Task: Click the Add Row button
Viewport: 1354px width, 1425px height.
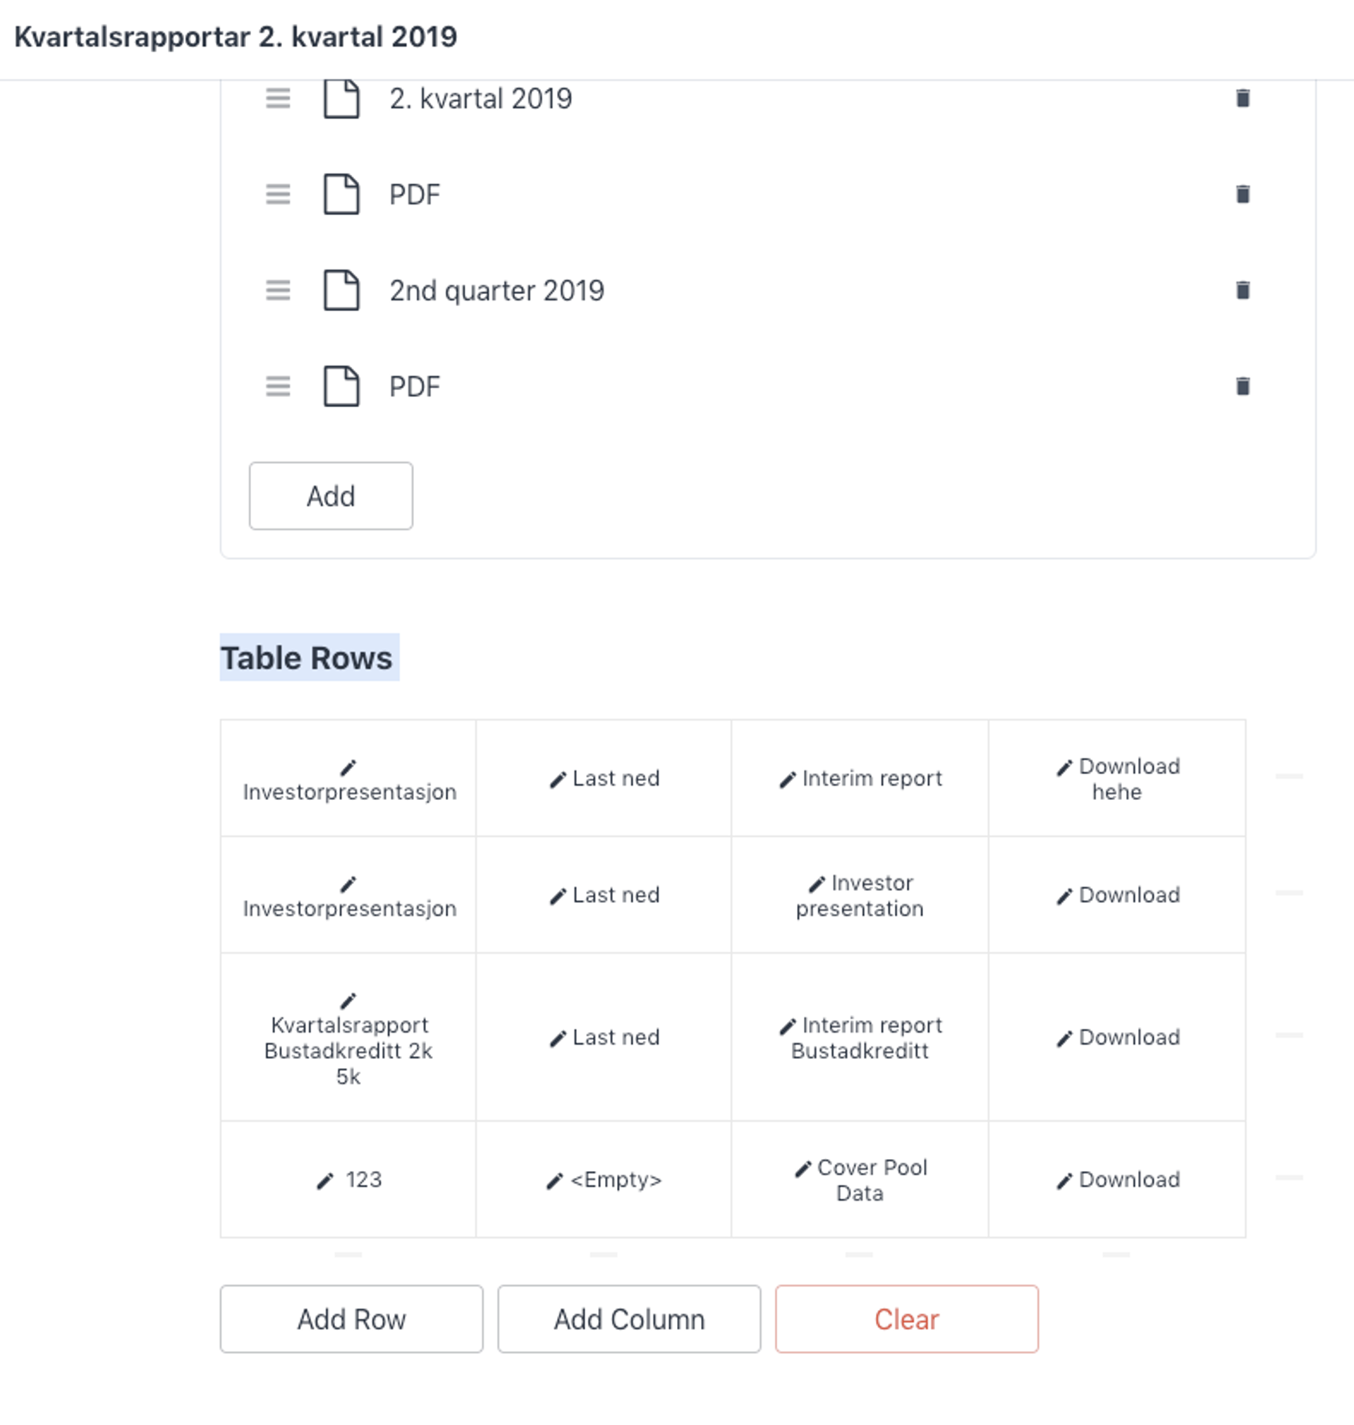Action: pos(351,1319)
